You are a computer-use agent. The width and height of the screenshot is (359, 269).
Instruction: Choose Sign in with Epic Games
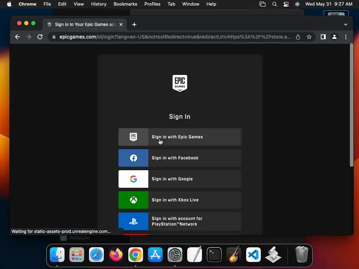coord(180,137)
